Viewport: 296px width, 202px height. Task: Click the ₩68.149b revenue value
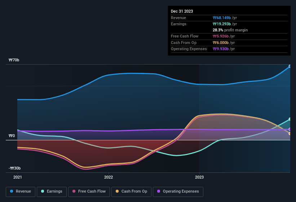click(222, 18)
